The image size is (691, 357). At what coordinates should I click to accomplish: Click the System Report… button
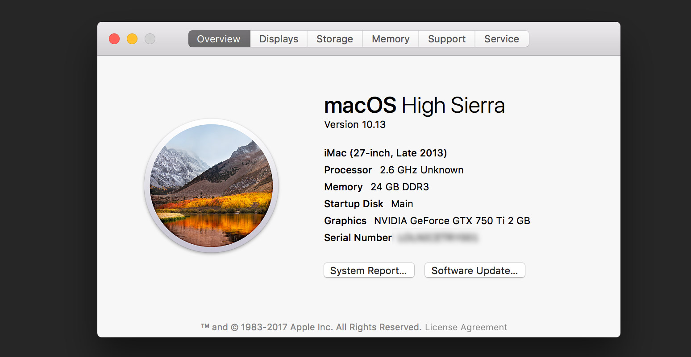pyautogui.click(x=369, y=271)
